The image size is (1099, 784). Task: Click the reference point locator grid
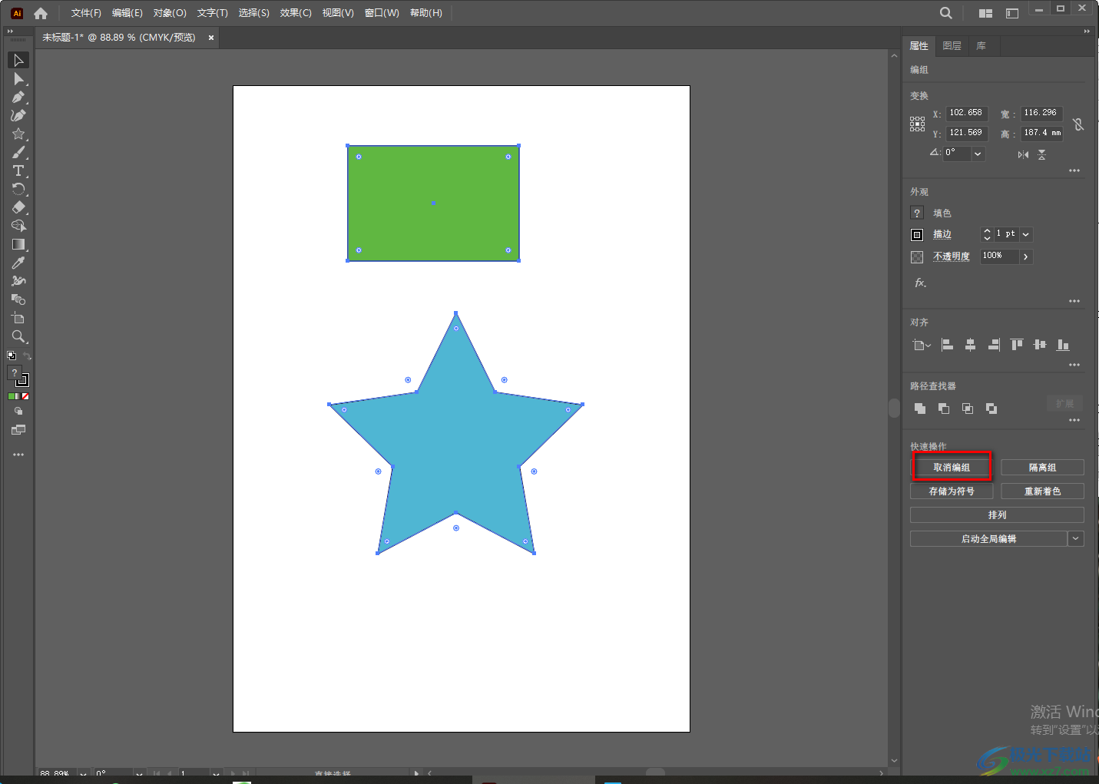coord(918,124)
